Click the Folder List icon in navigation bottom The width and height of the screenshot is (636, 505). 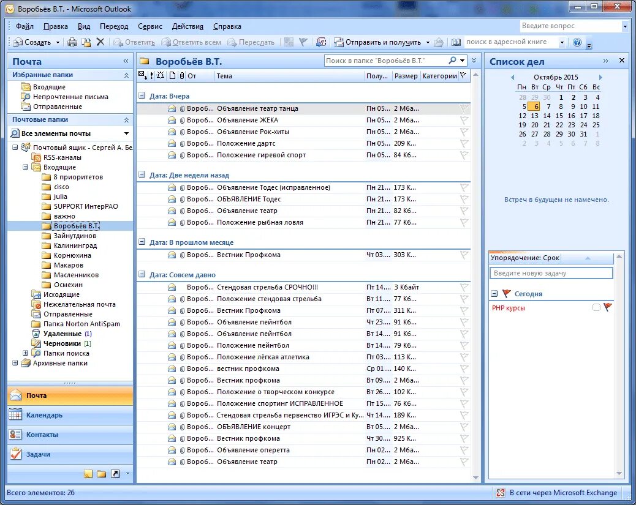click(x=101, y=473)
